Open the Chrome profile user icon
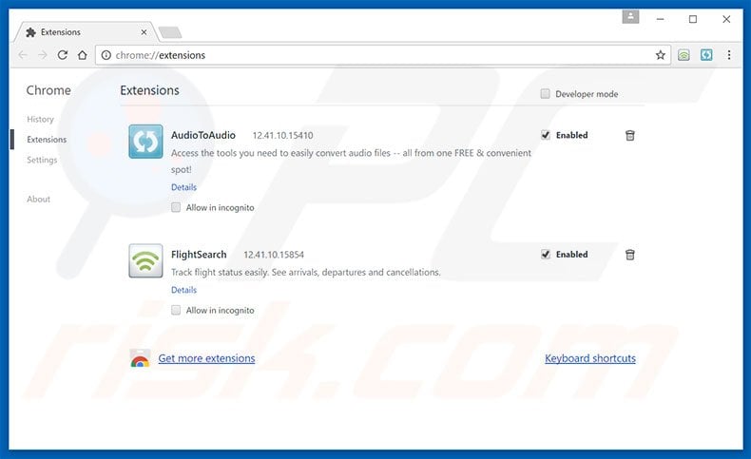Viewport: 751px width, 459px height. click(631, 17)
